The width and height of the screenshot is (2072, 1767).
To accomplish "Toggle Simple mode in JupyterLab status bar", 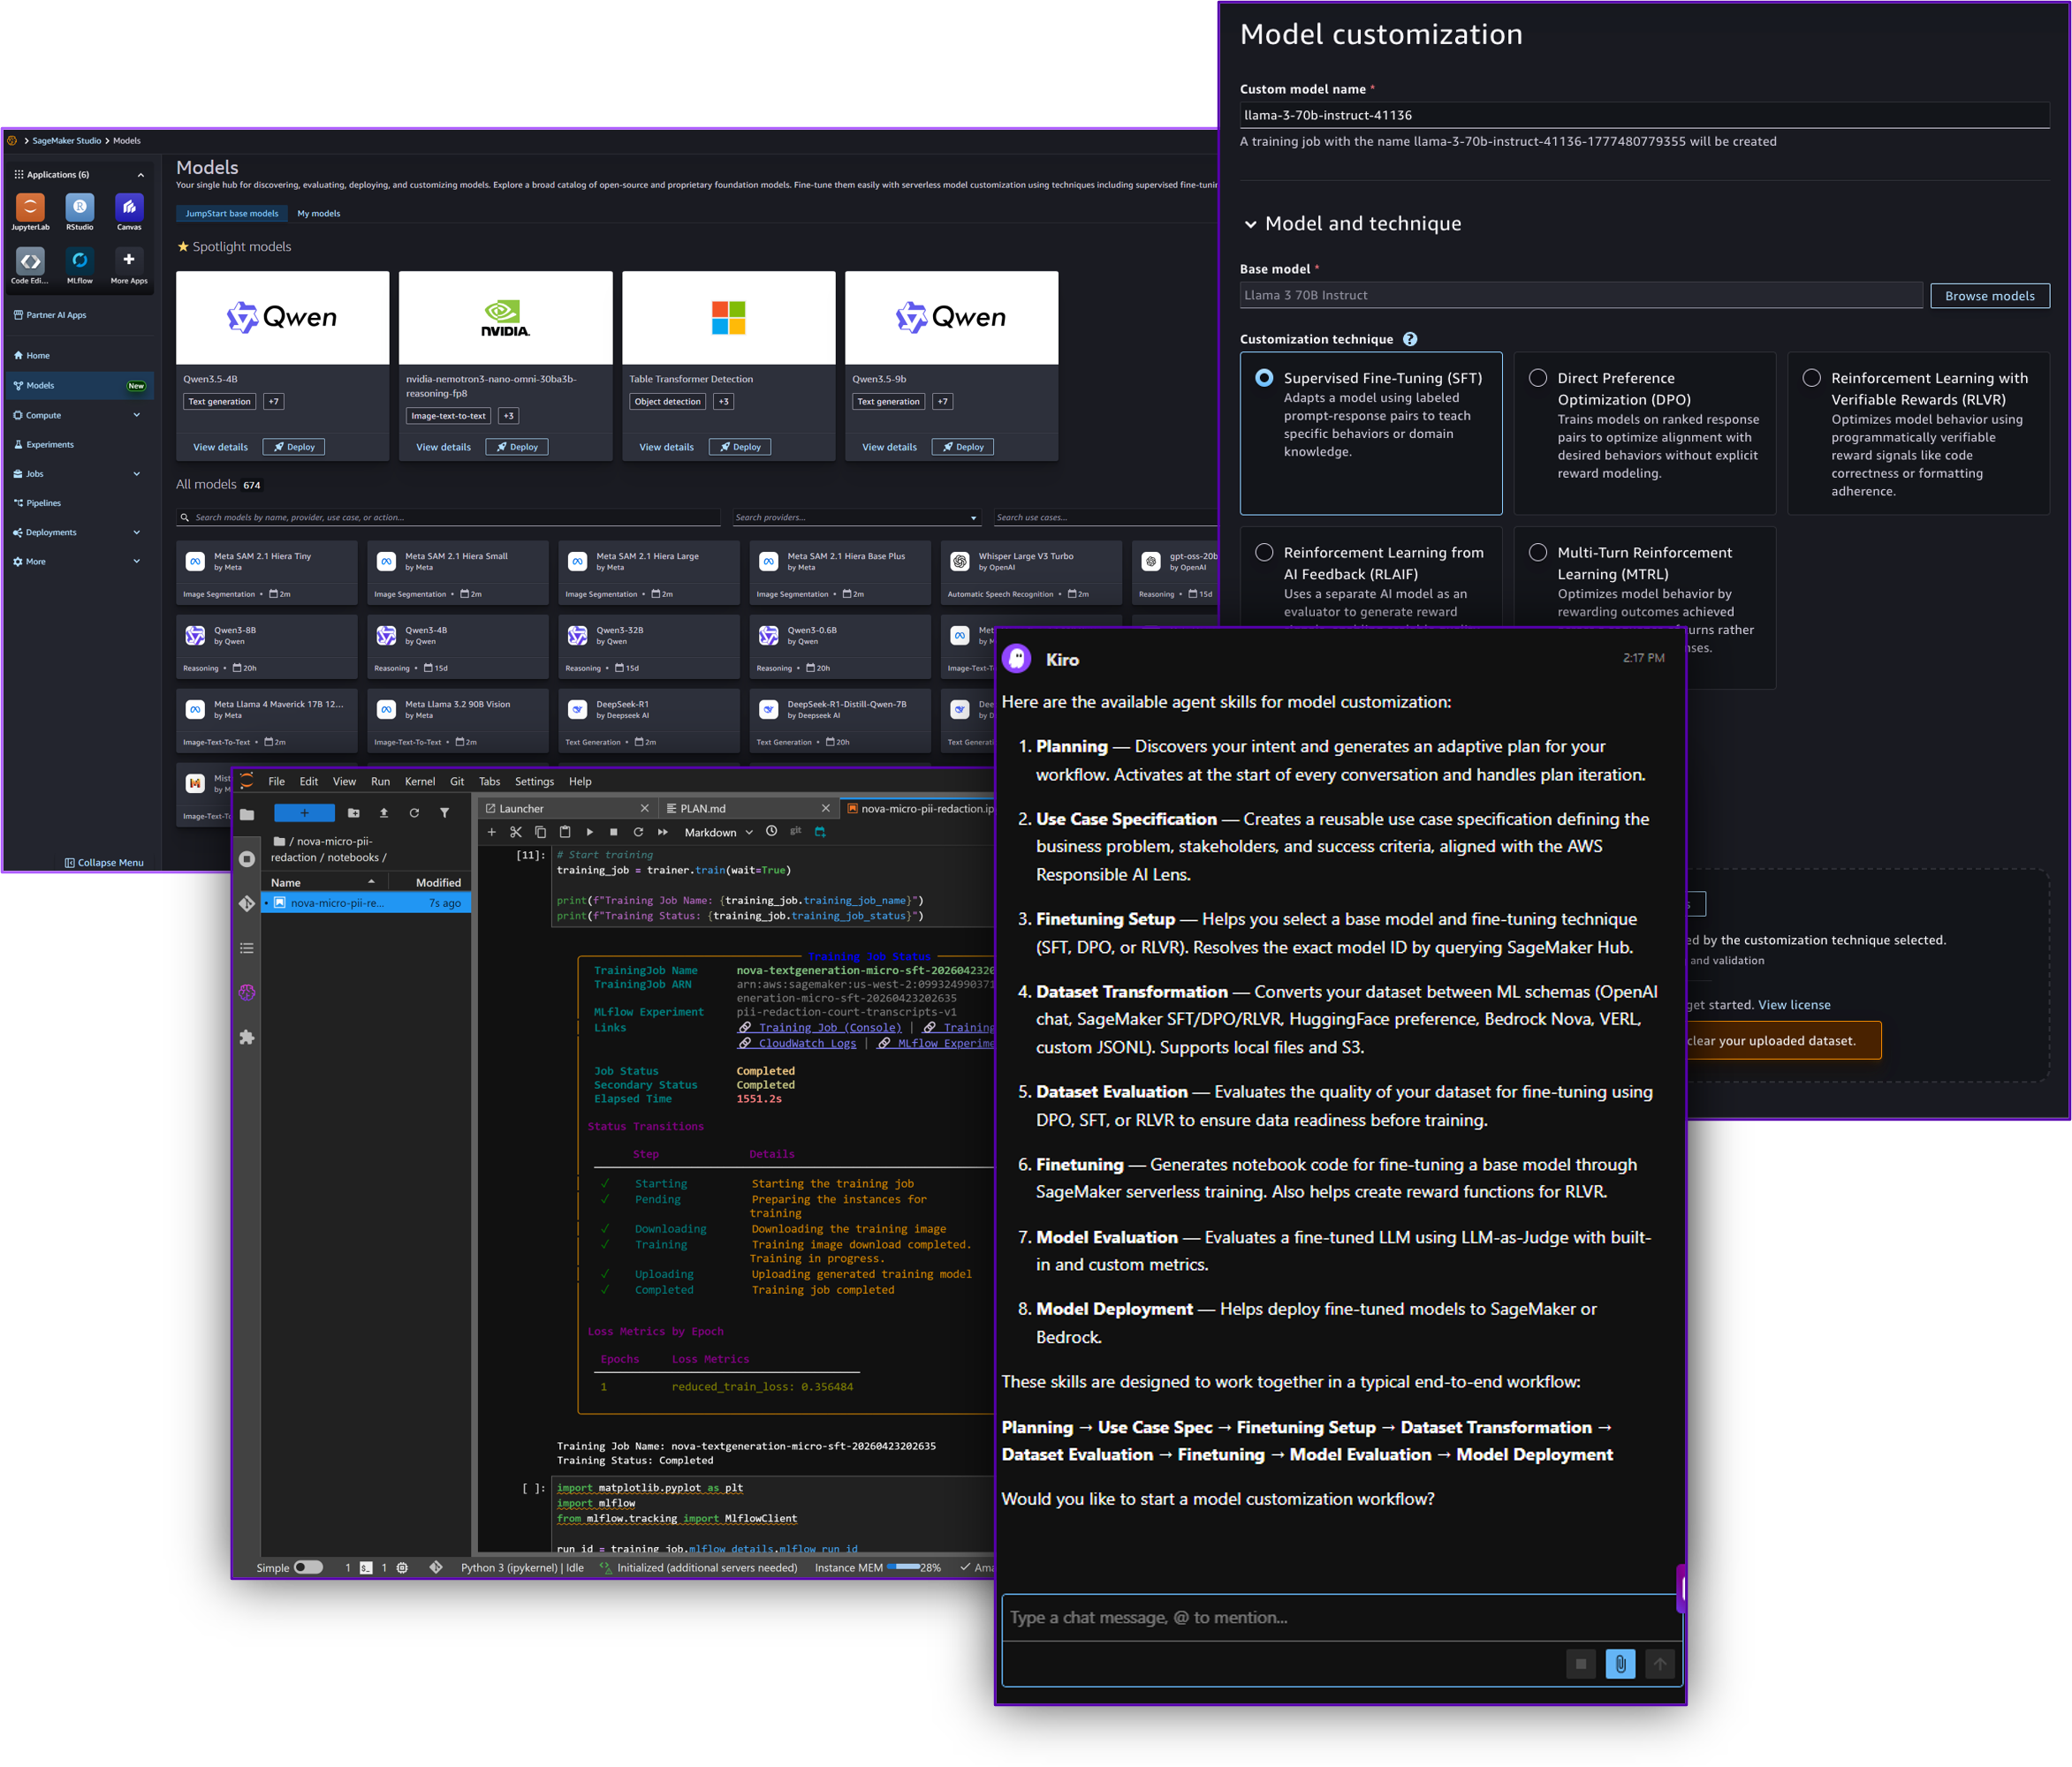I will point(308,1567).
